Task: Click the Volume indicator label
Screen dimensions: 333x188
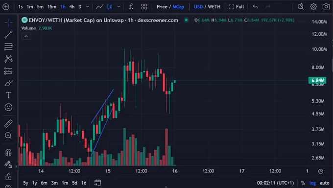Action: click(x=28, y=28)
